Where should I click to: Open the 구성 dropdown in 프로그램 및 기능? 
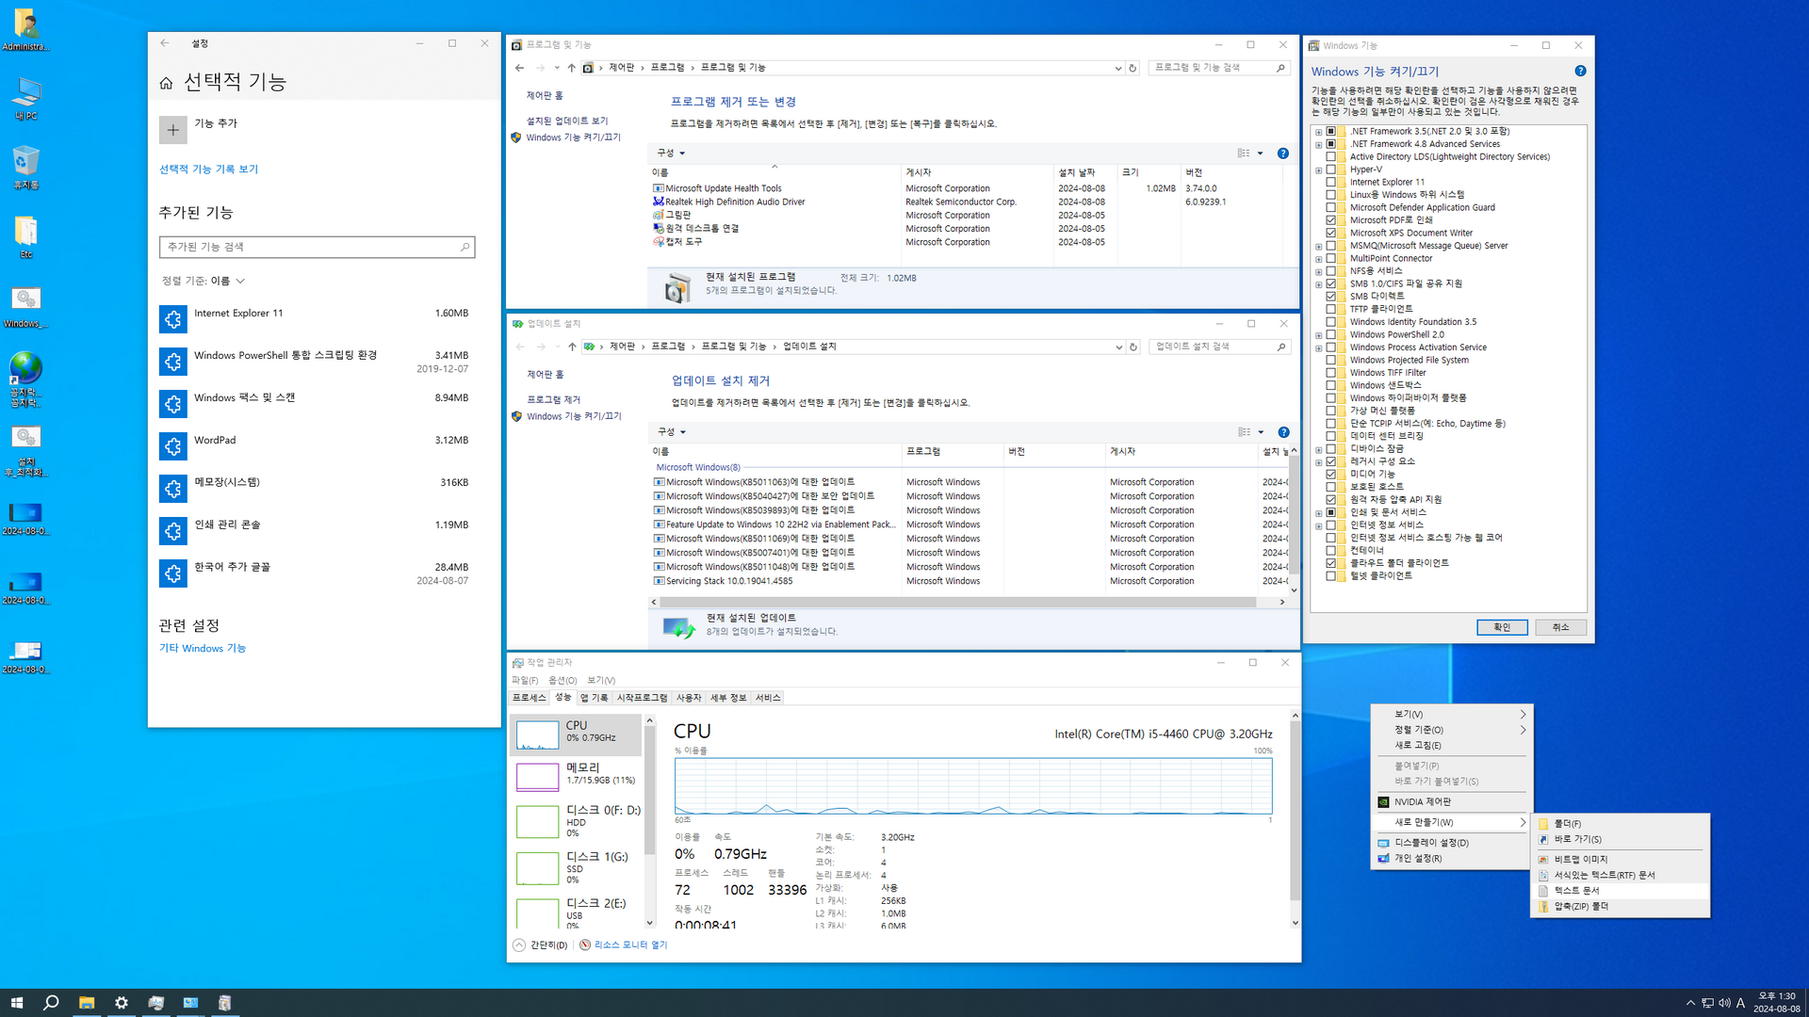tap(672, 153)
